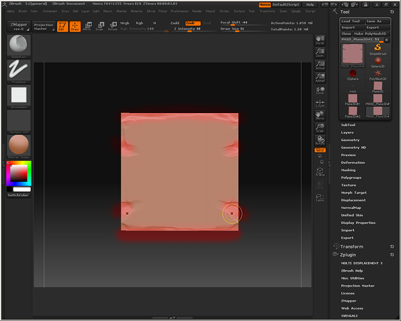The image size is (401, 321).
Task: Activate the Draw mode button
Action: (75, 27)
